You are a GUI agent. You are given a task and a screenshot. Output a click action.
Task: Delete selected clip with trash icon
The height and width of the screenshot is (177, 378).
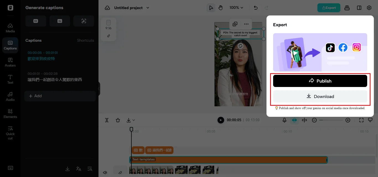coord(118,120)
